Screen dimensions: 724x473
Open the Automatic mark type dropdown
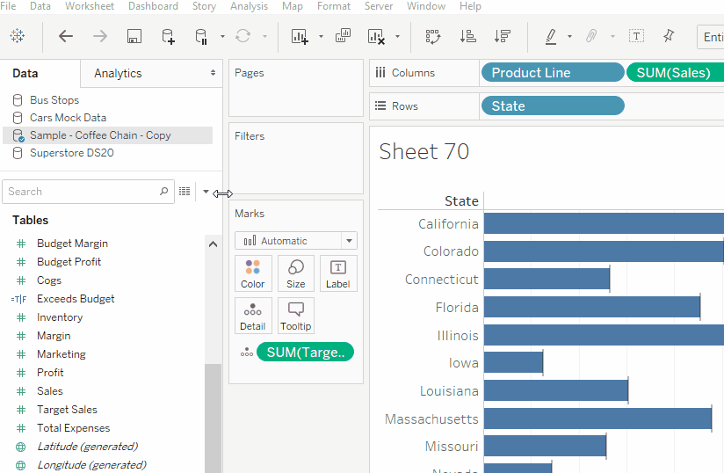pos(295,240)
